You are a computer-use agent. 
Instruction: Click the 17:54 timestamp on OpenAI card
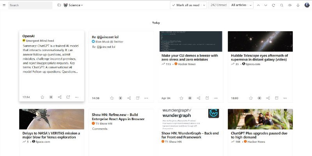click(26, 97)
